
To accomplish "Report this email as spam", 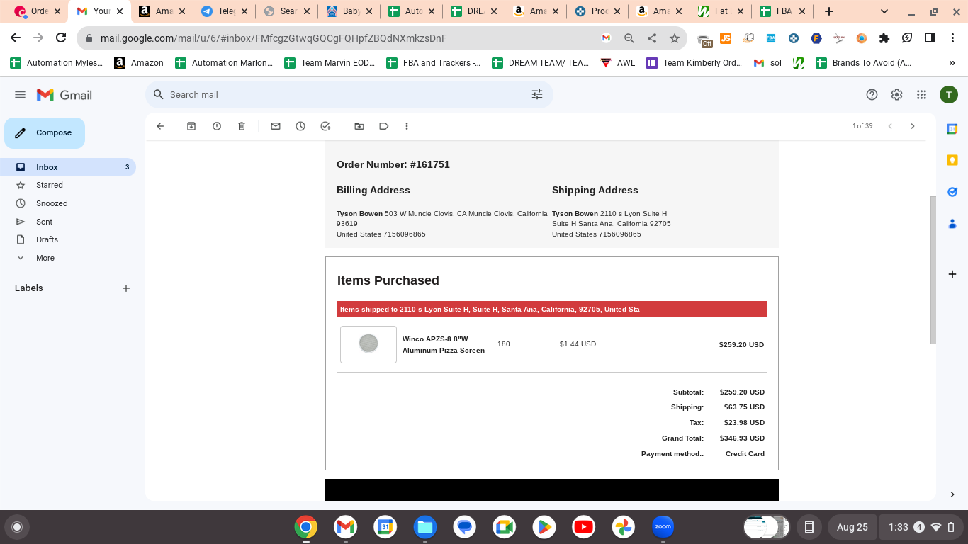I will pyautogui.click(x=217, y=126).
